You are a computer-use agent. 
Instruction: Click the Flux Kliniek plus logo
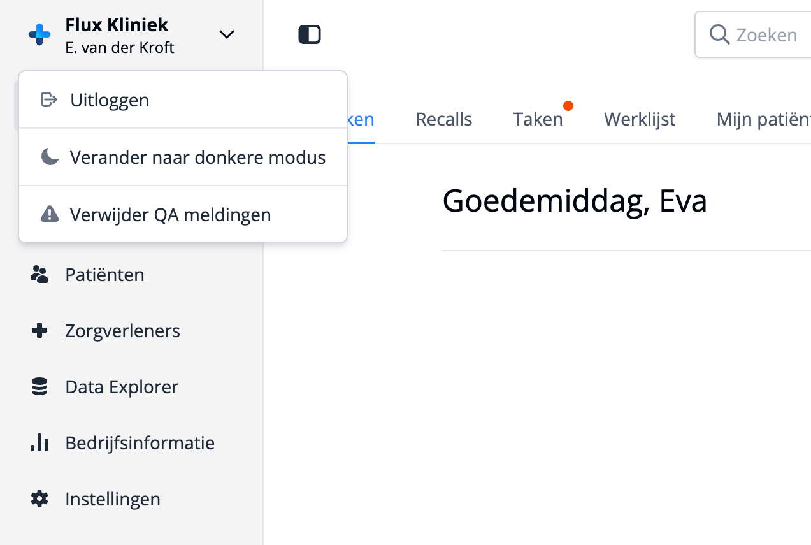click(39, 34)
